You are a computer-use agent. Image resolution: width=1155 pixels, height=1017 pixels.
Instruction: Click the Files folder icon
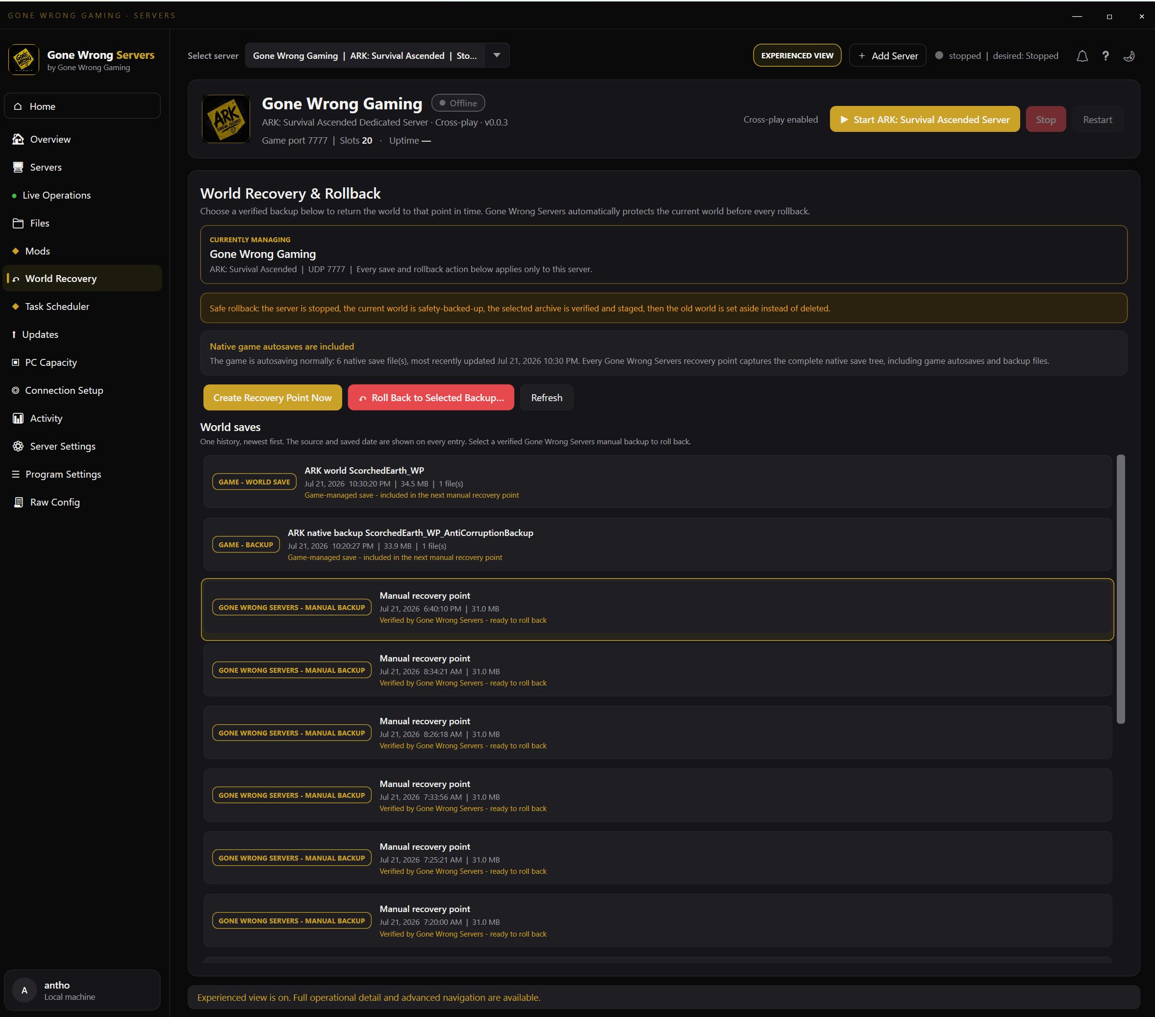18,223
